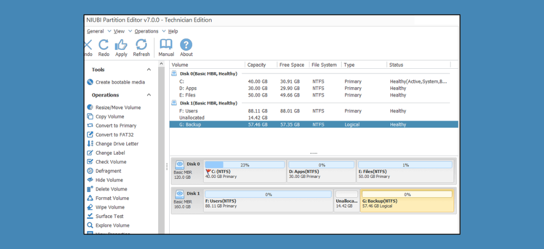Open the Operations menu
The image size is (544, 249).
tap(146, 31)
